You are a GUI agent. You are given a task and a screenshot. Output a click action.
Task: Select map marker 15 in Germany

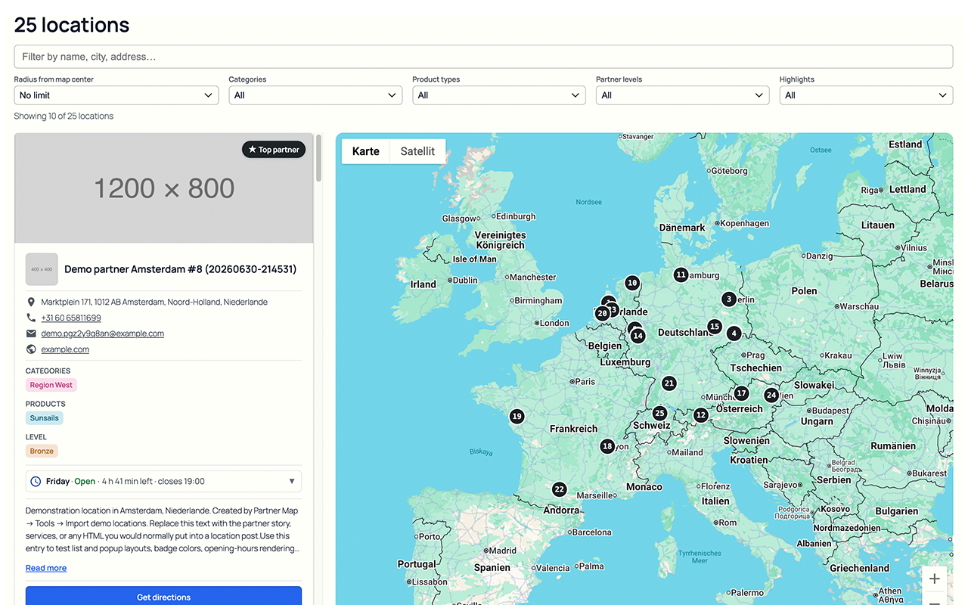(715, 327)
